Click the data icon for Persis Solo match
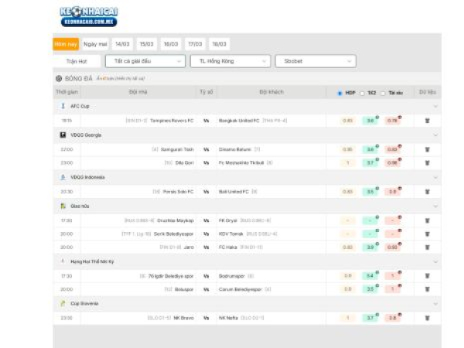464x348 pixels. pyautogui.click(x=427, y=191)
